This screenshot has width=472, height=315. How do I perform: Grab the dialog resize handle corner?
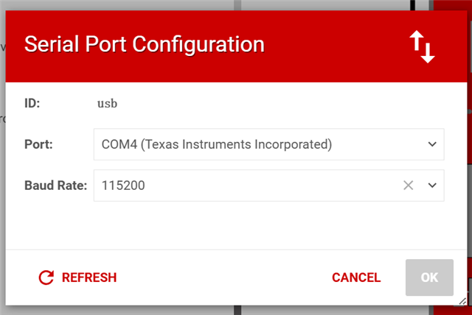coord(462,300)
